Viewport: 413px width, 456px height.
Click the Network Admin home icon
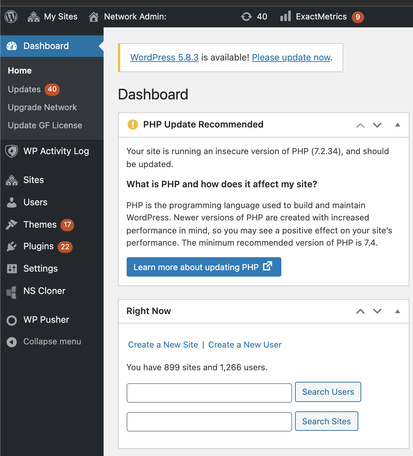[x=94, y=17]
